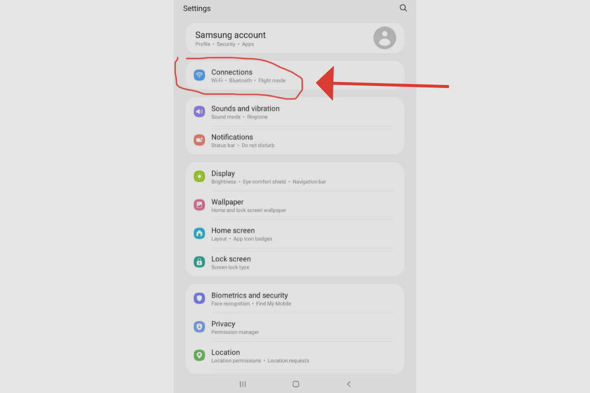
Task: Tap the recent apps navigation button
Action: click(242, 384)
